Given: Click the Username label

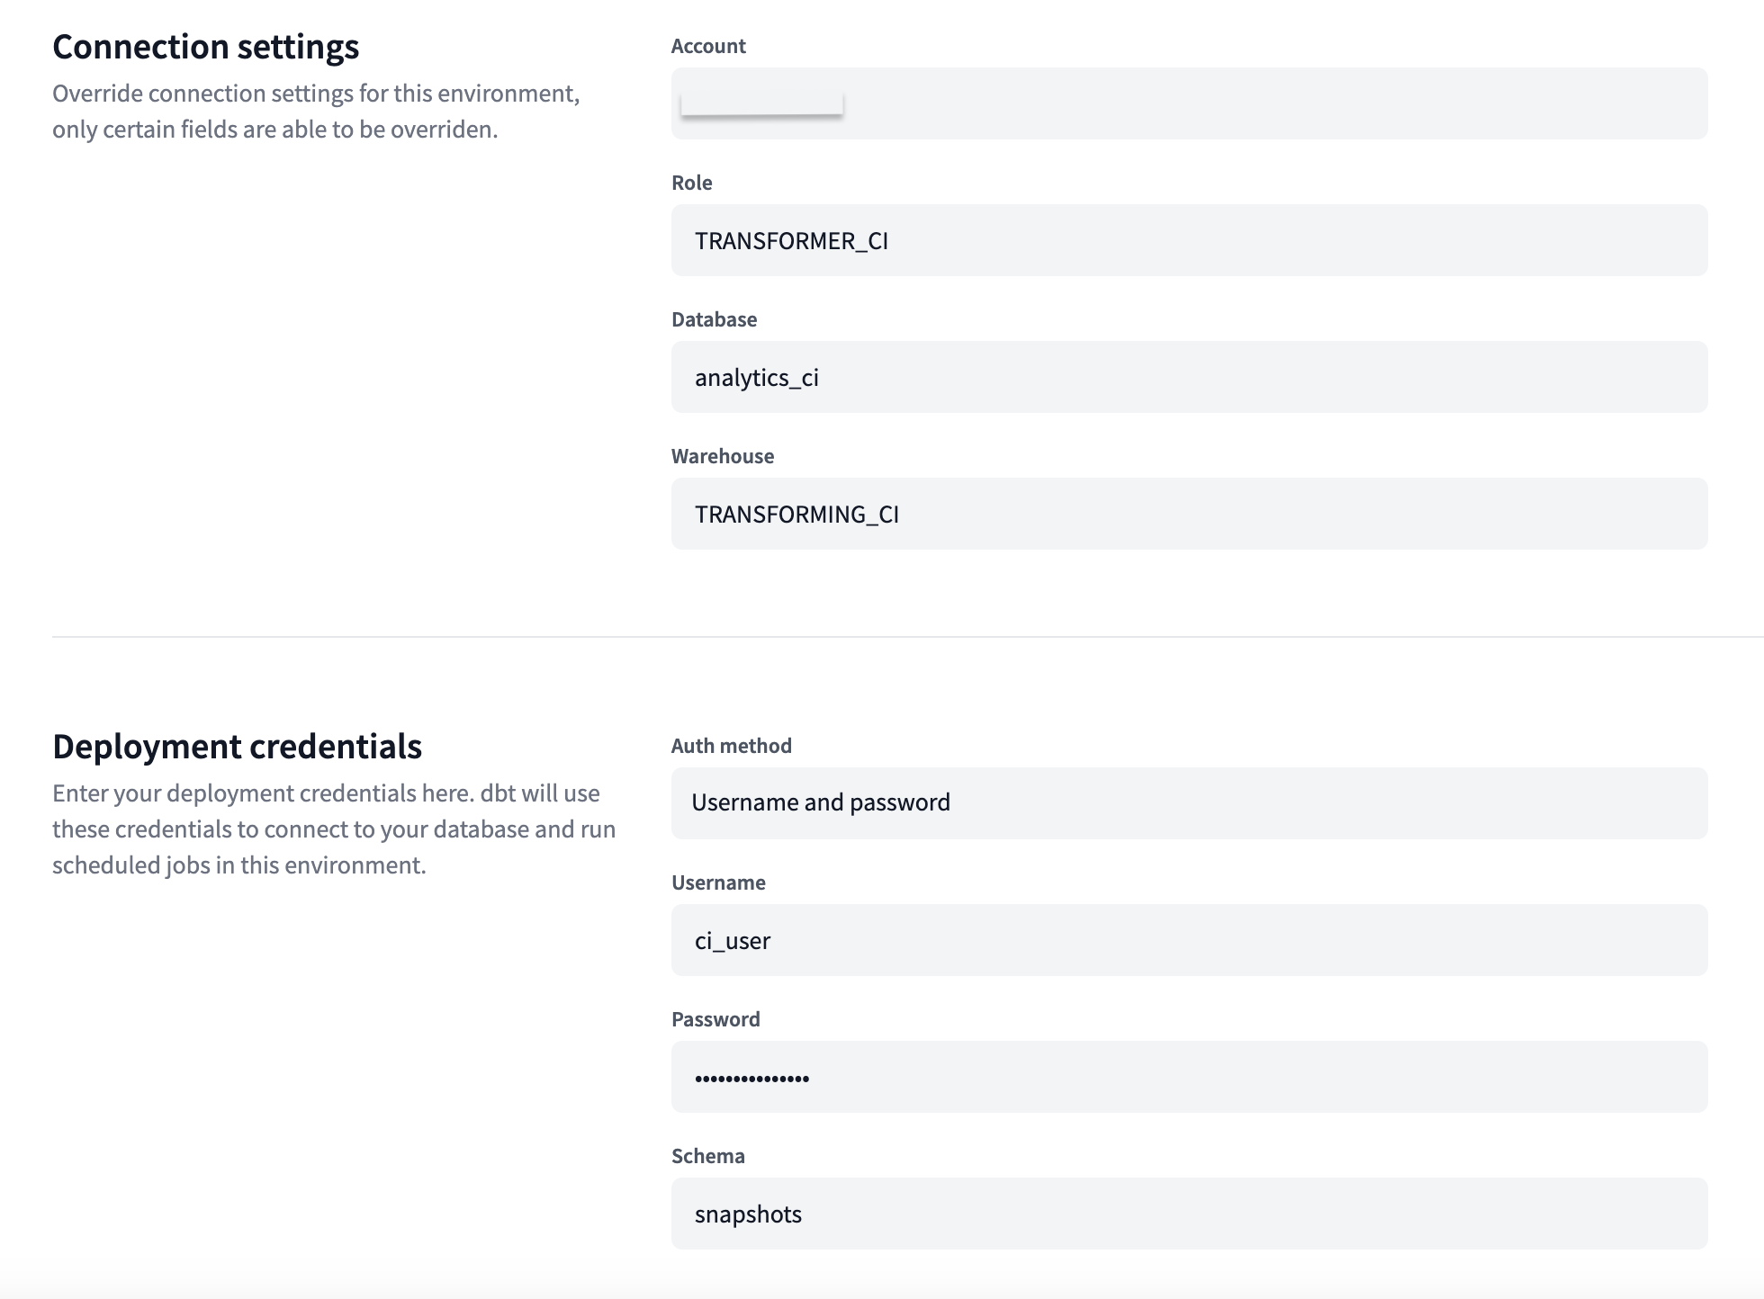Looking at the screenshot, I should [x=716, y=882].
